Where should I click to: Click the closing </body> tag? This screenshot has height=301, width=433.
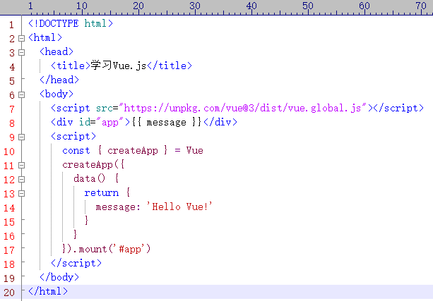(59, 277)
